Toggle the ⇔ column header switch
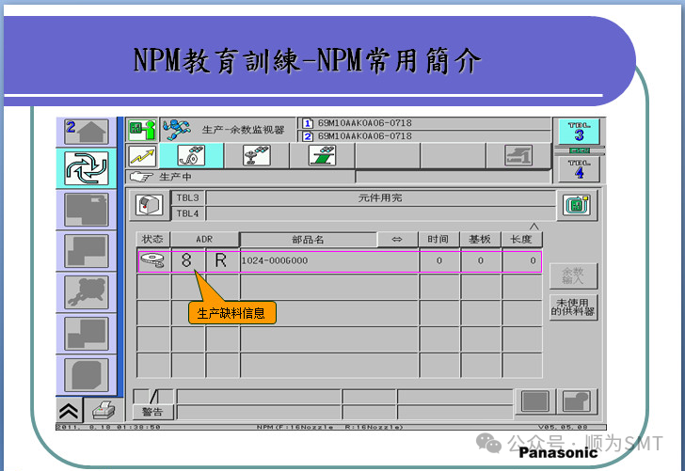 pyautogui.click(x=396, y=240)
